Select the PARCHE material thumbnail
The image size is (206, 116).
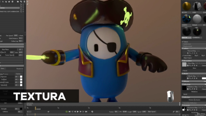click(187, 32)
